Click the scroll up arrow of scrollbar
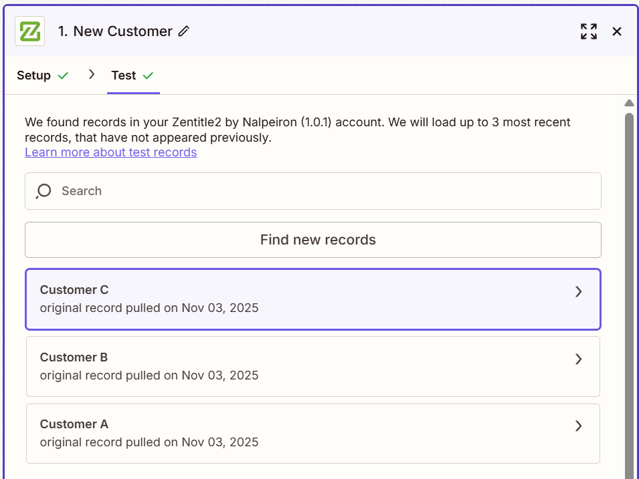The image size is (639, 479). tap(629, 103)
